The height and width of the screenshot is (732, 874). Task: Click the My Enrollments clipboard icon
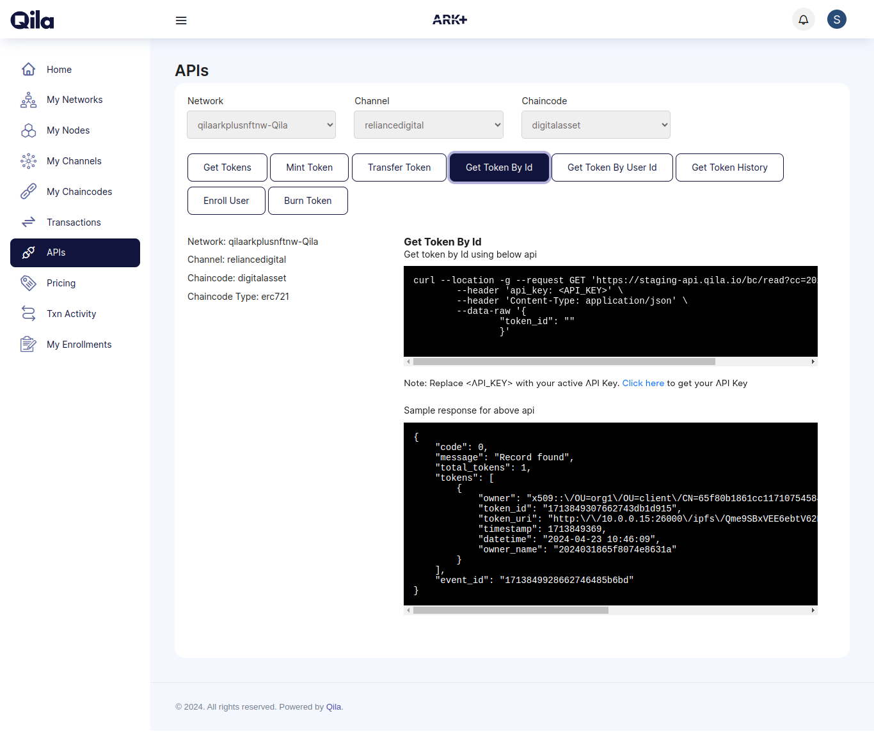pyautogui.click(x=28, y=344)
